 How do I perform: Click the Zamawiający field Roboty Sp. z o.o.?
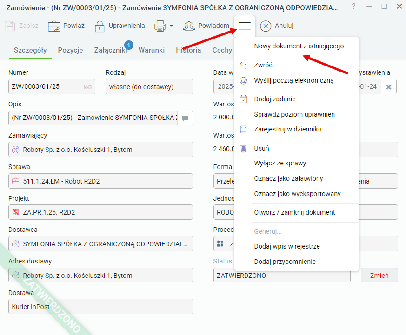click(100, 150)
